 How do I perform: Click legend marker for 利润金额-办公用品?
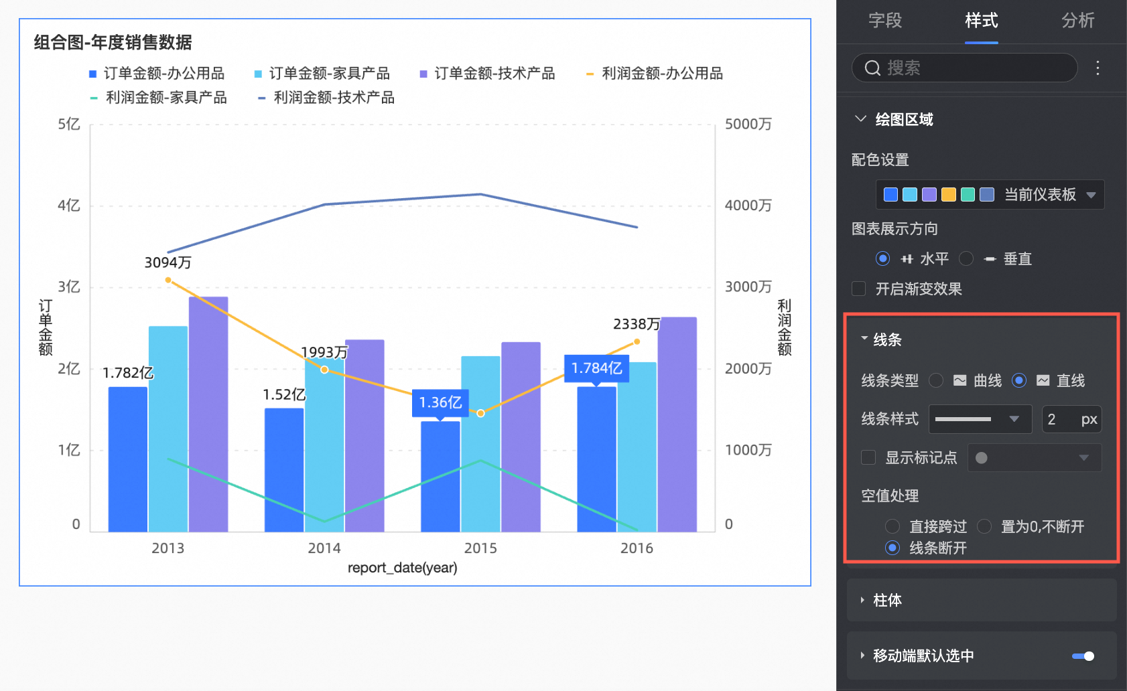[x=590, y=74]
